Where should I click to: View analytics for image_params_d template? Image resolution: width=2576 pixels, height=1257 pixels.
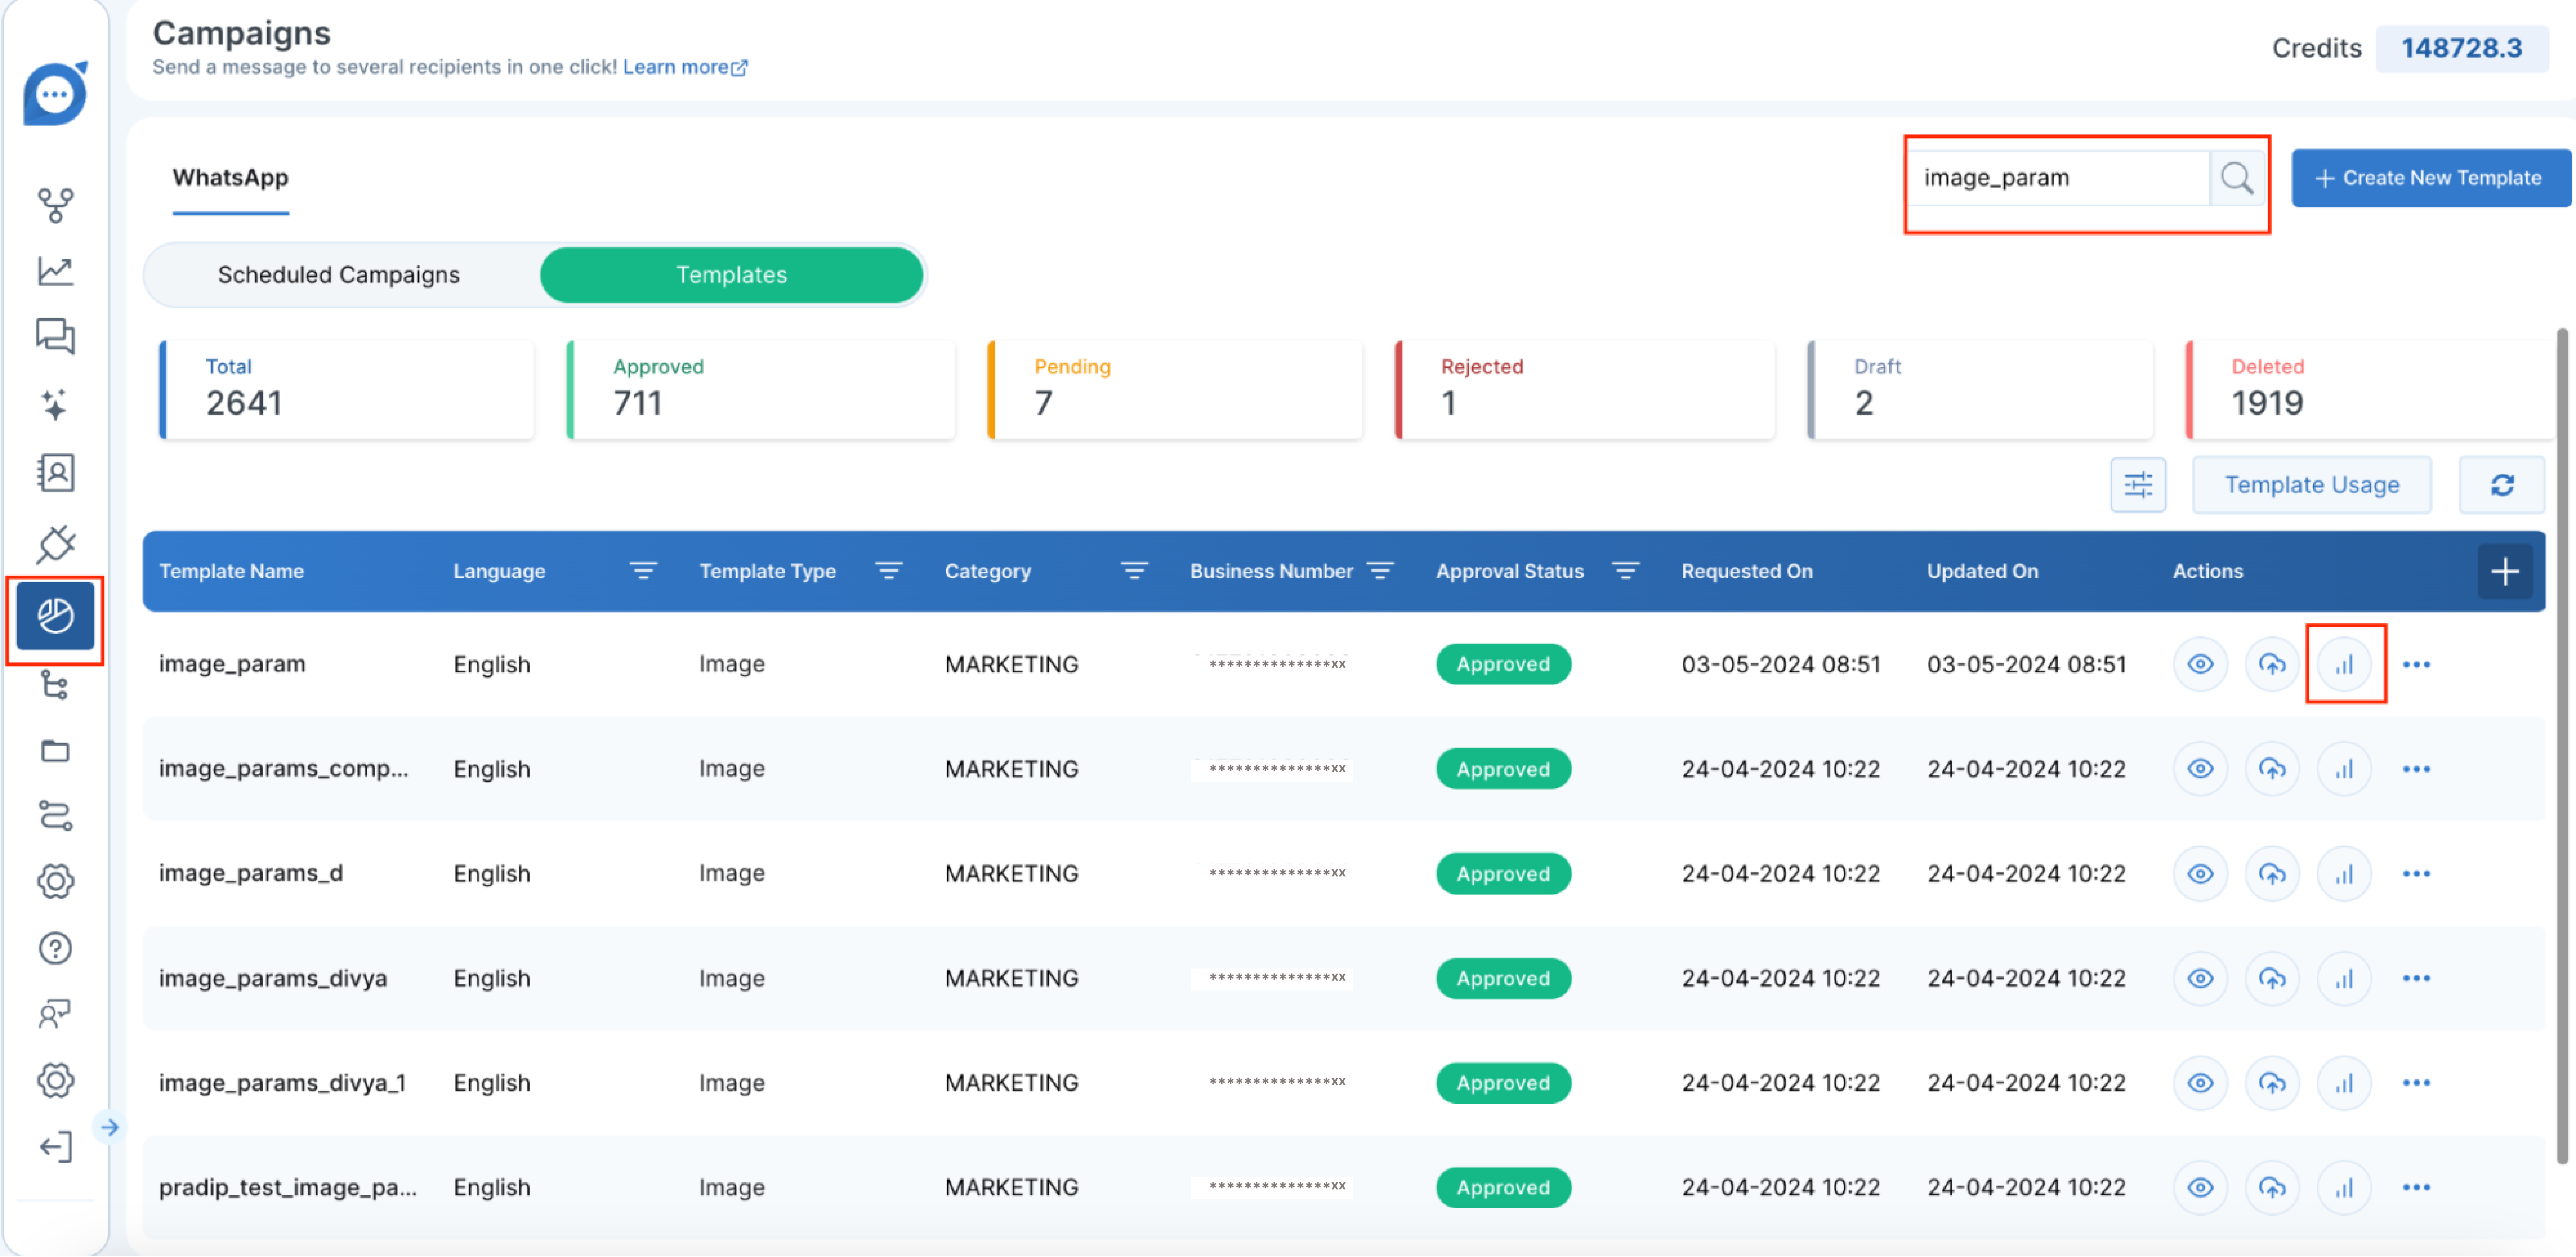click(2344, 874)
